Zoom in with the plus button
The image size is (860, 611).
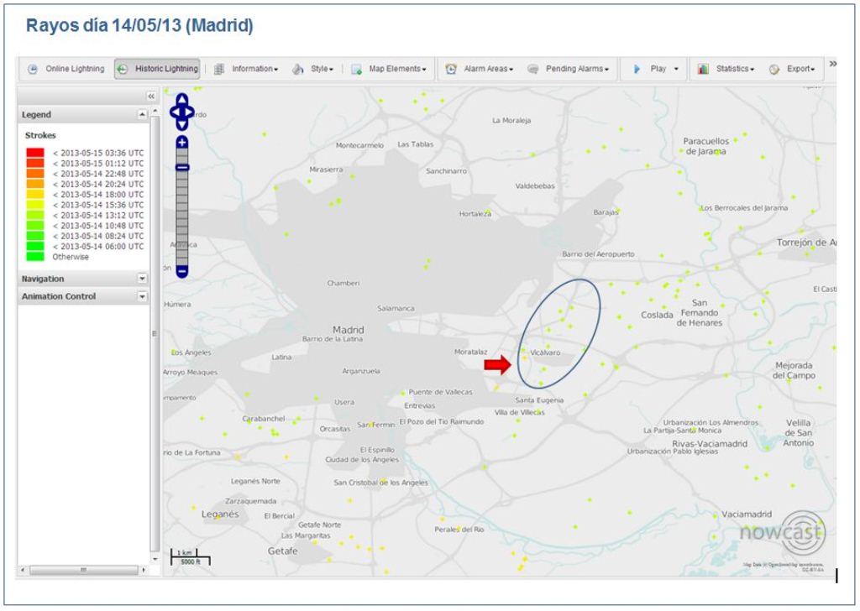click(x=182, y=142)
